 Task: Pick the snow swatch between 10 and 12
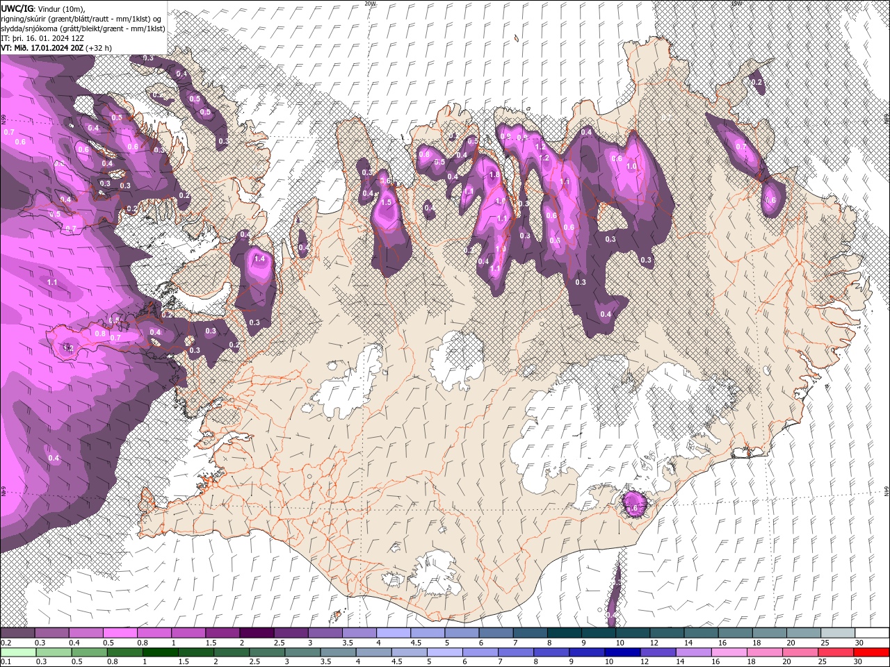(x=633, y=633)
